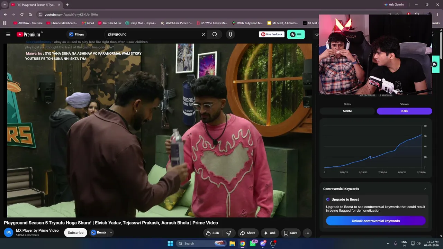Open the TubeBuddy side tab icon
The image size is (443, 249).
tap(435, 64)
